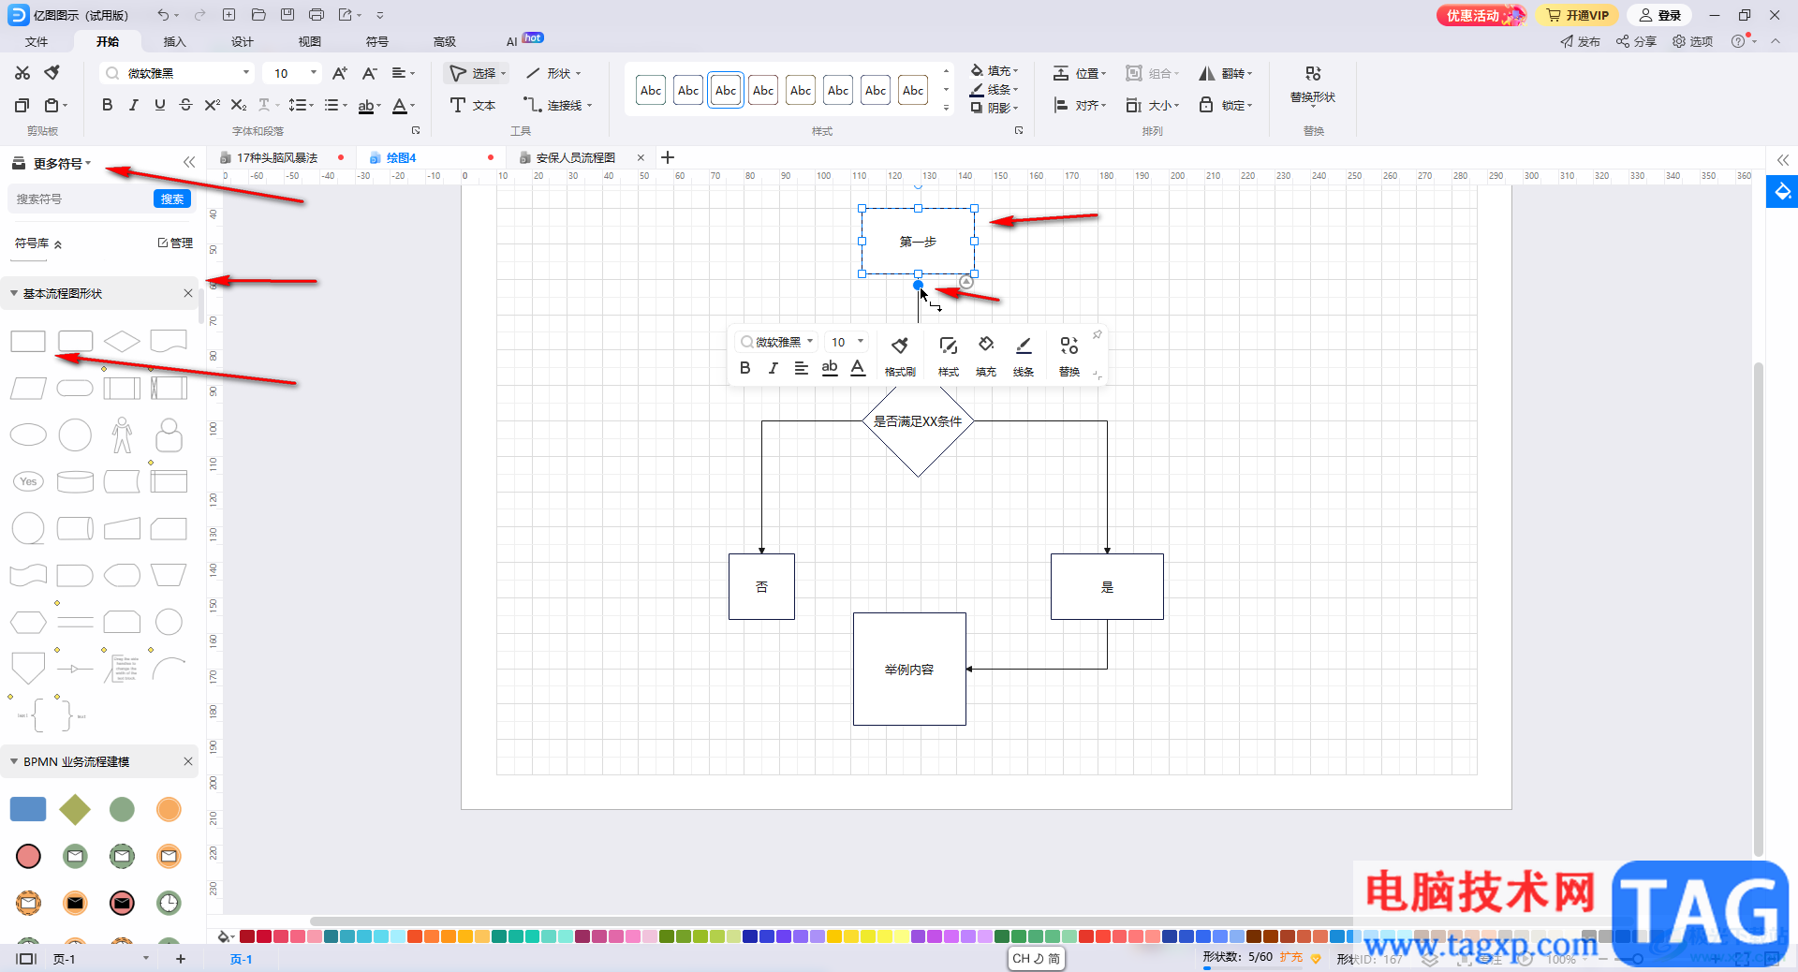Click 样式 in the floating toolbar
The height and width of the screenshot is (972, 1798).
[949, 357]
